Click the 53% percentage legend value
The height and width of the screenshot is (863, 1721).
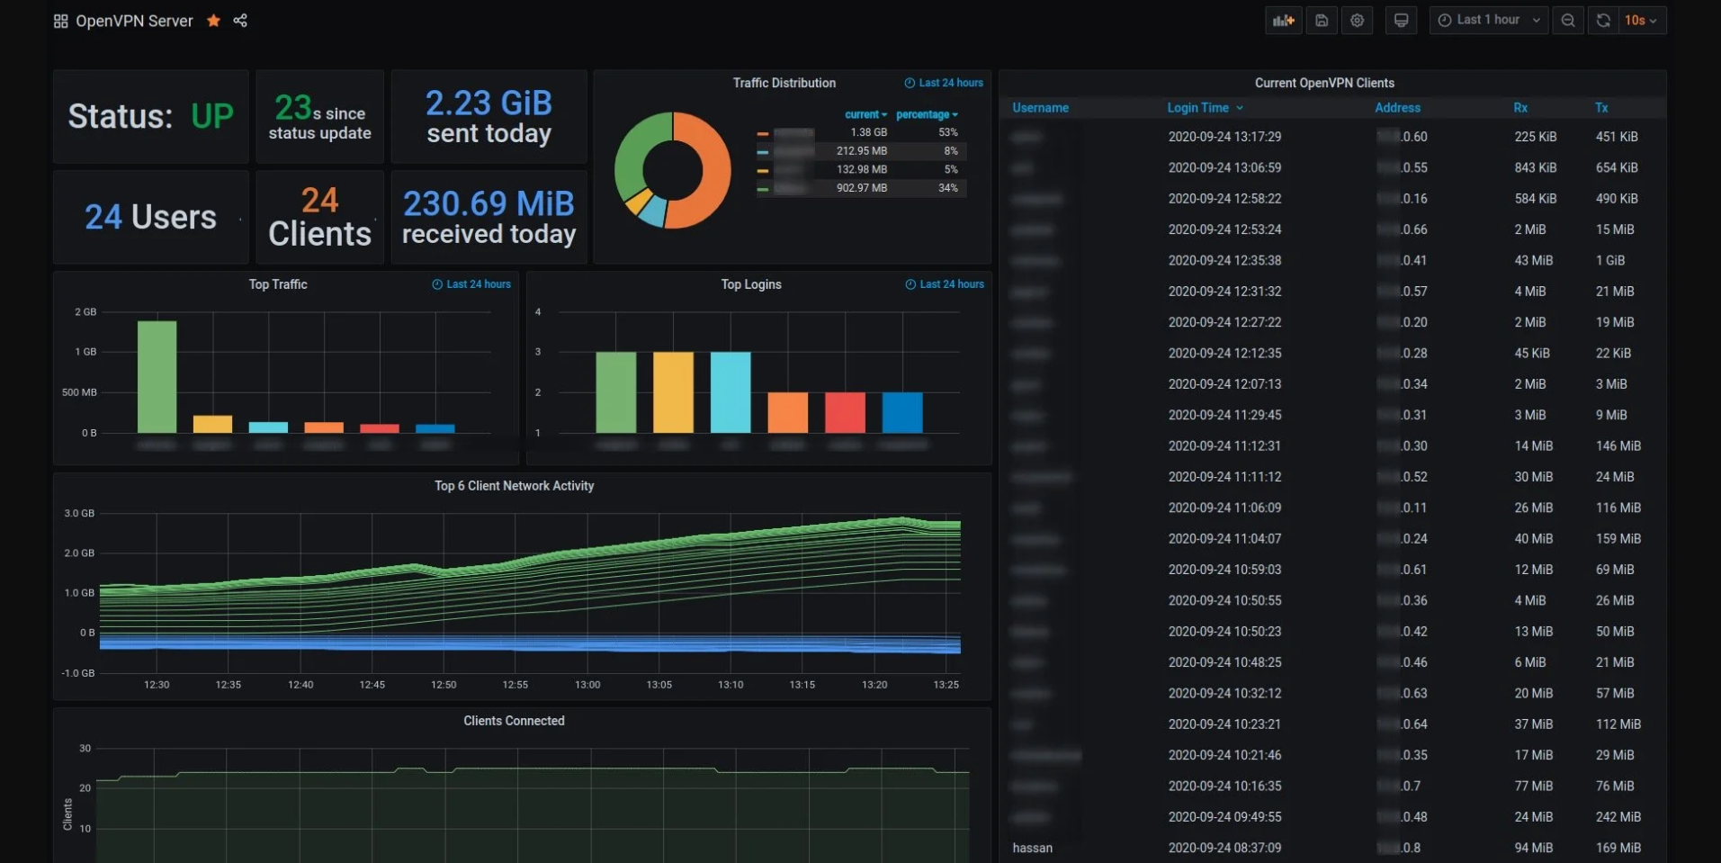[948, 132]
